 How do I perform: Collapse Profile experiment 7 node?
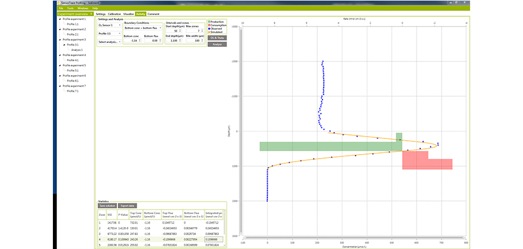(60, 86)
